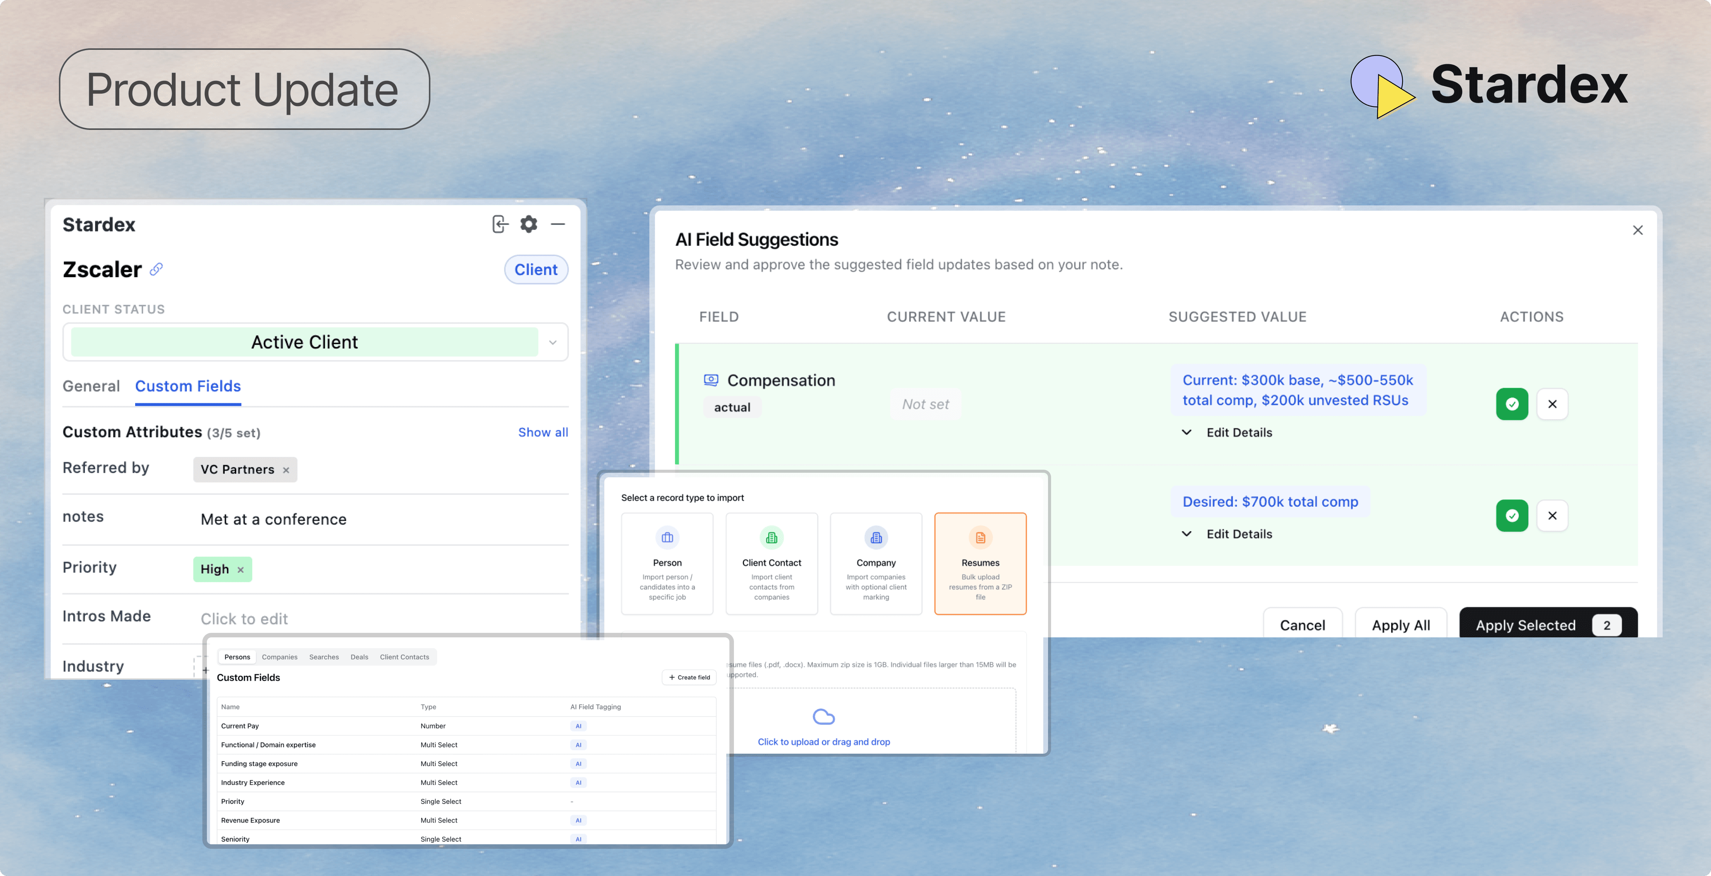Choose the Client Contact import option
Viewport: 1711px width, 876px height.
tap(771, 564)
